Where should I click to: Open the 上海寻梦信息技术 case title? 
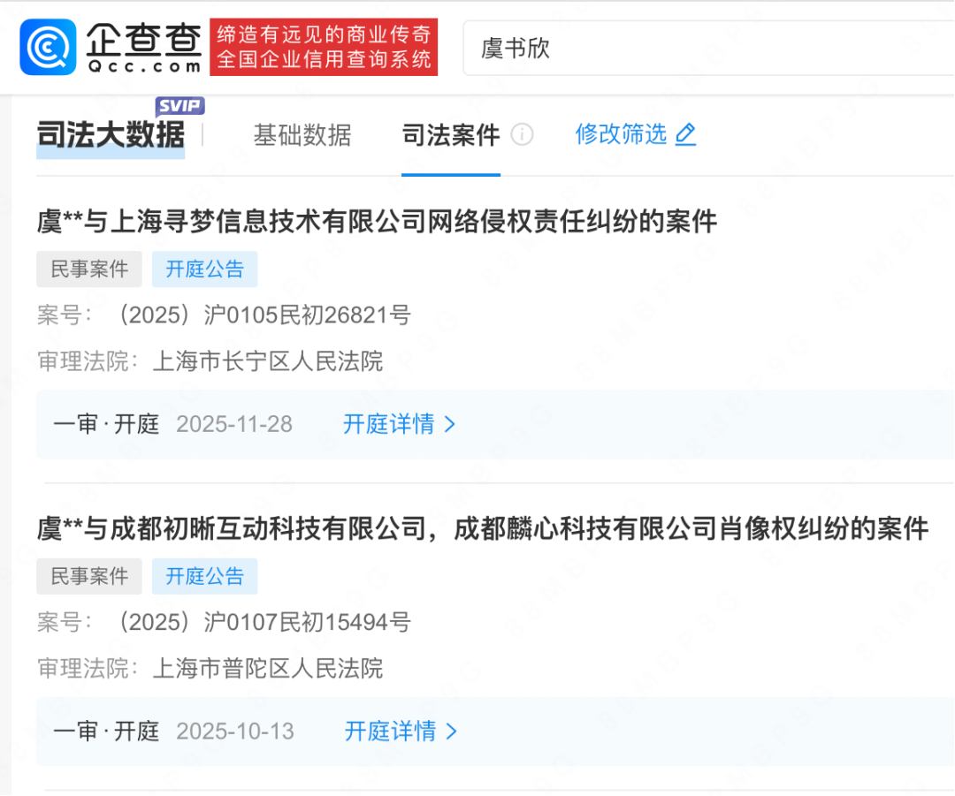pyautogui.click(x=377, y=221)
